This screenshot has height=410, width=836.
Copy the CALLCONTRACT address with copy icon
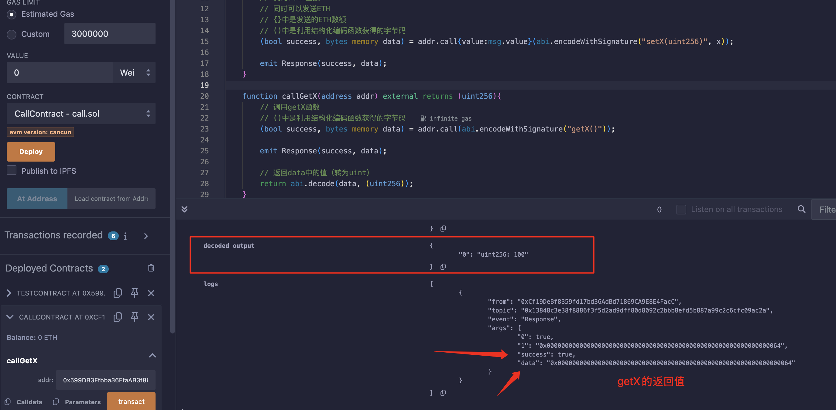(118, 317)
